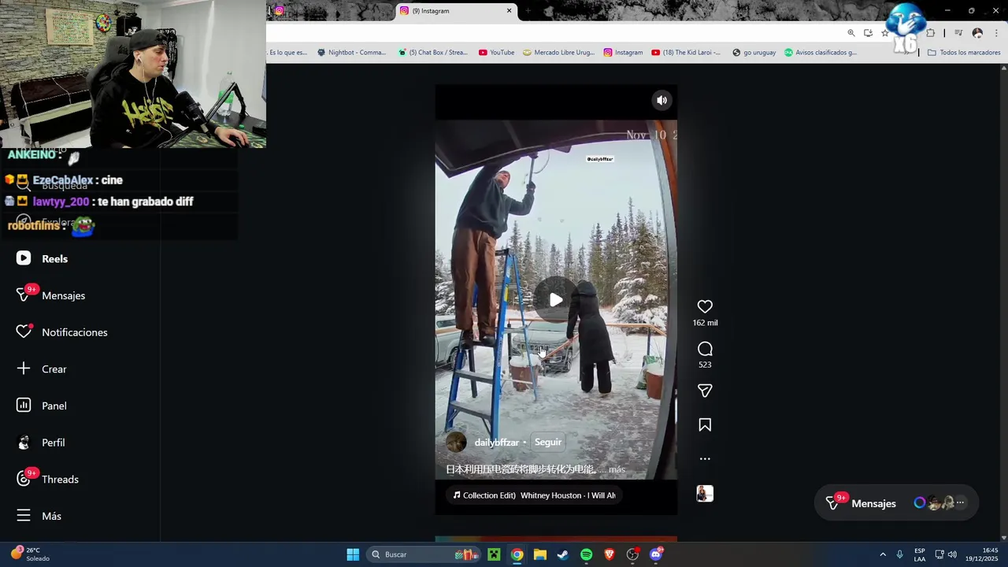Open the weather widget 26°C Soleado

coord(30,554)
